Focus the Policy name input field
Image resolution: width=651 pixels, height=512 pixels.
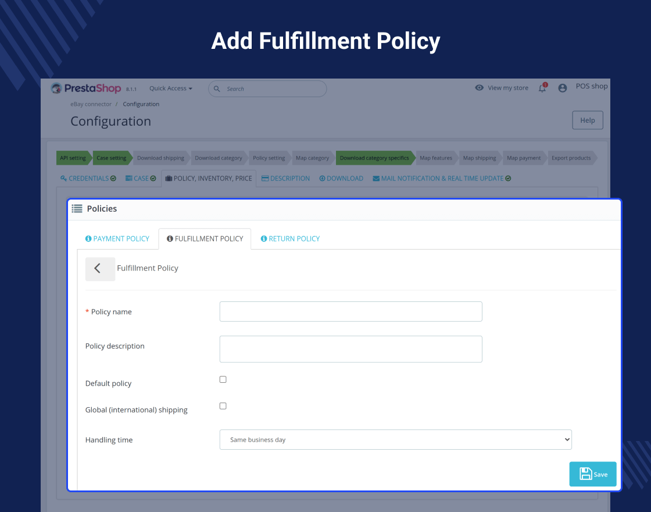click(x=350, y=312)
